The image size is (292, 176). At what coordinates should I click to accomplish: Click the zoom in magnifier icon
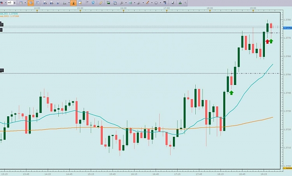(x=45, y=3)
